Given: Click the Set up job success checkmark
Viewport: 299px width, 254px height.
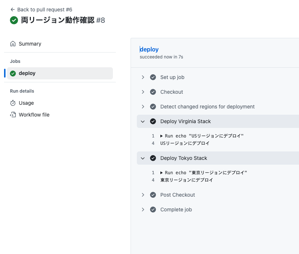Looking at the screenshot, I should coord(153,77).
